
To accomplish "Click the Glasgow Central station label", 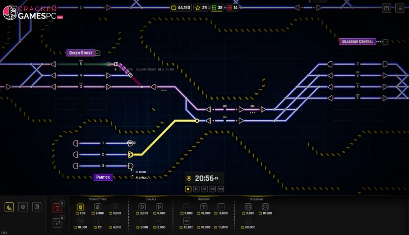I will [358, 41].
